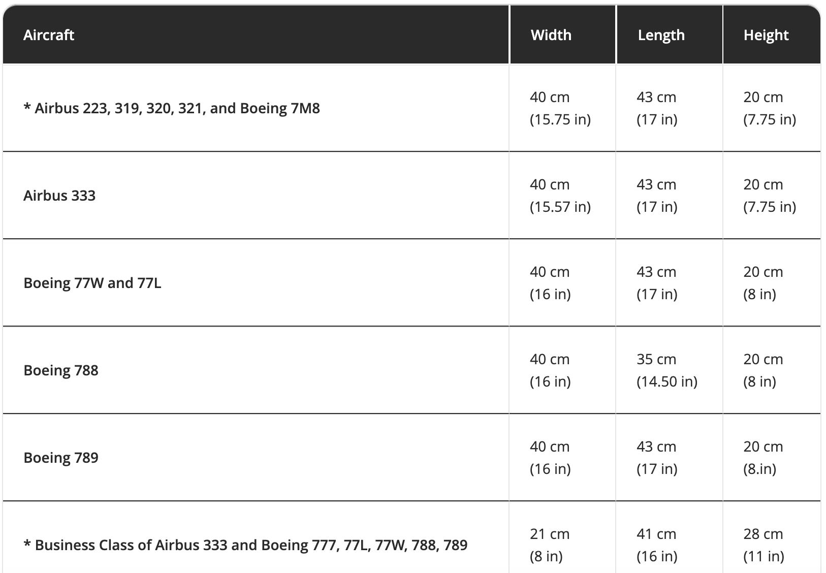Select the Airbus 223, 319, 320 row label
This screenshot has height=573, width=826.
pos(172,108)
